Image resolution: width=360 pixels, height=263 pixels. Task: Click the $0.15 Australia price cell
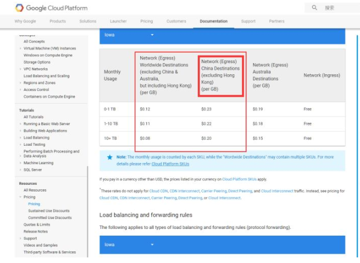click(x=258, y=138)
